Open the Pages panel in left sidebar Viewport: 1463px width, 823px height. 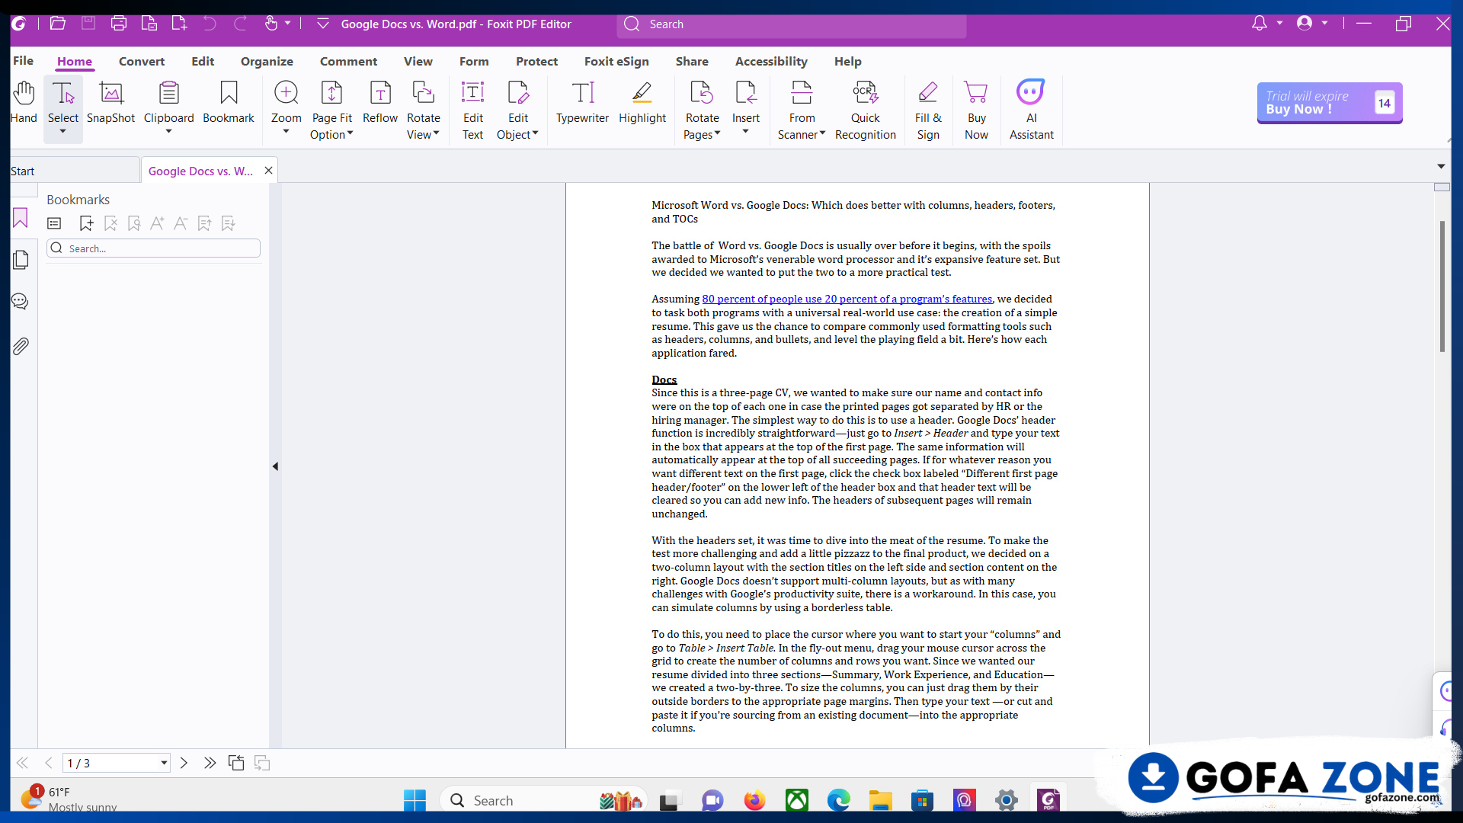tap(21, 260)
